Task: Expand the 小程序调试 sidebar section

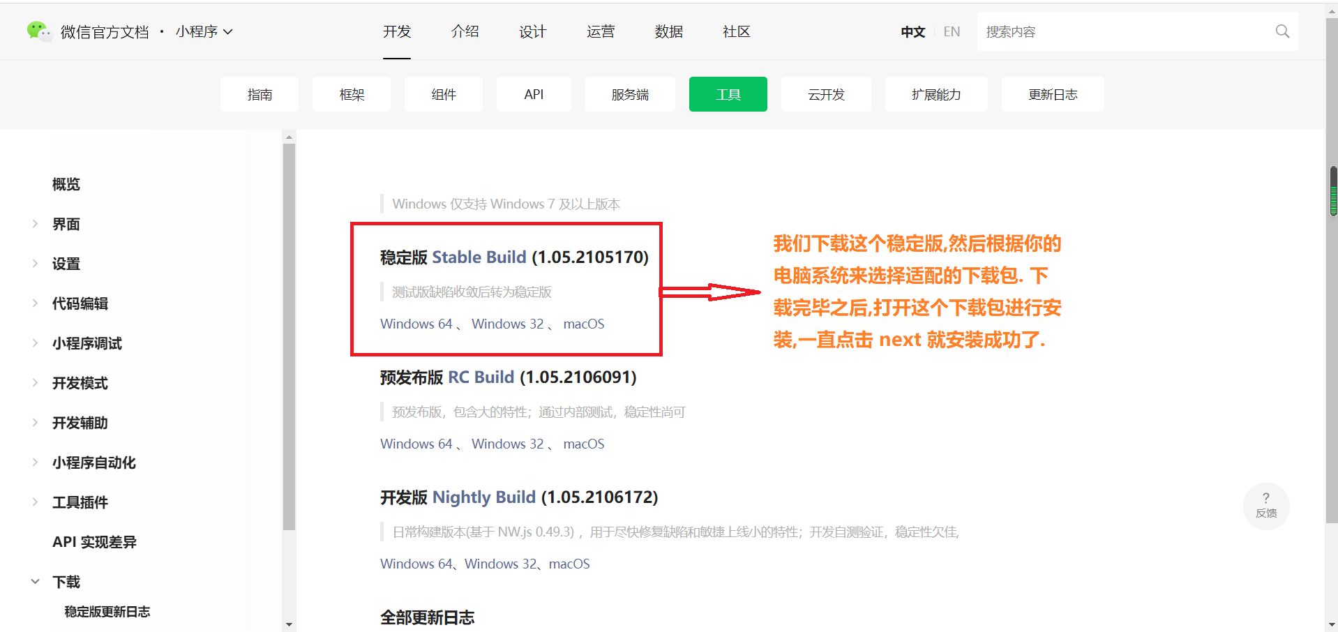Action: (x=35, y=343)
